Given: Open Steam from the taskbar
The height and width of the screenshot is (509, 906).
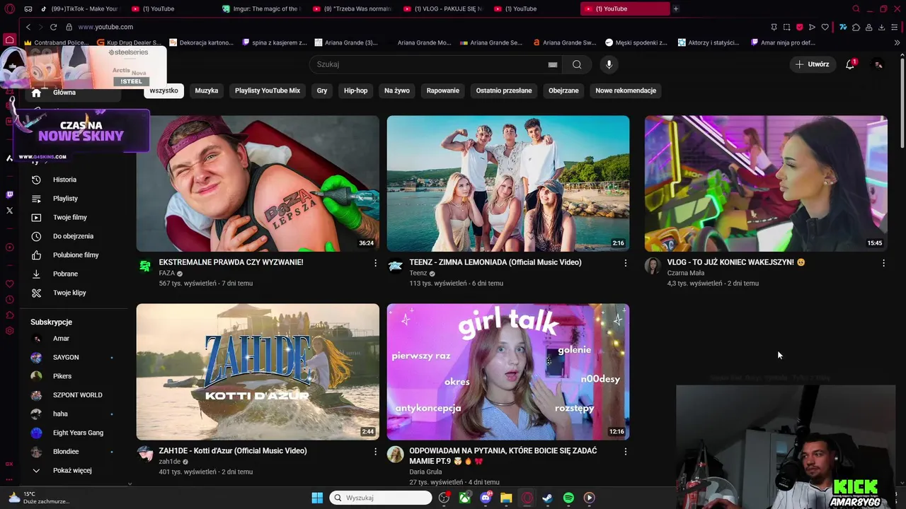Looking at the screenshot, I should [x=548, y=498].
